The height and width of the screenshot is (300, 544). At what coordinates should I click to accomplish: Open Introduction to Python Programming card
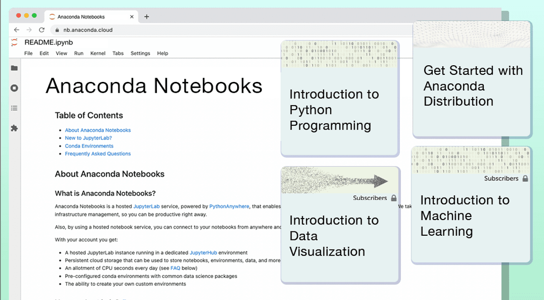(340, 110)
